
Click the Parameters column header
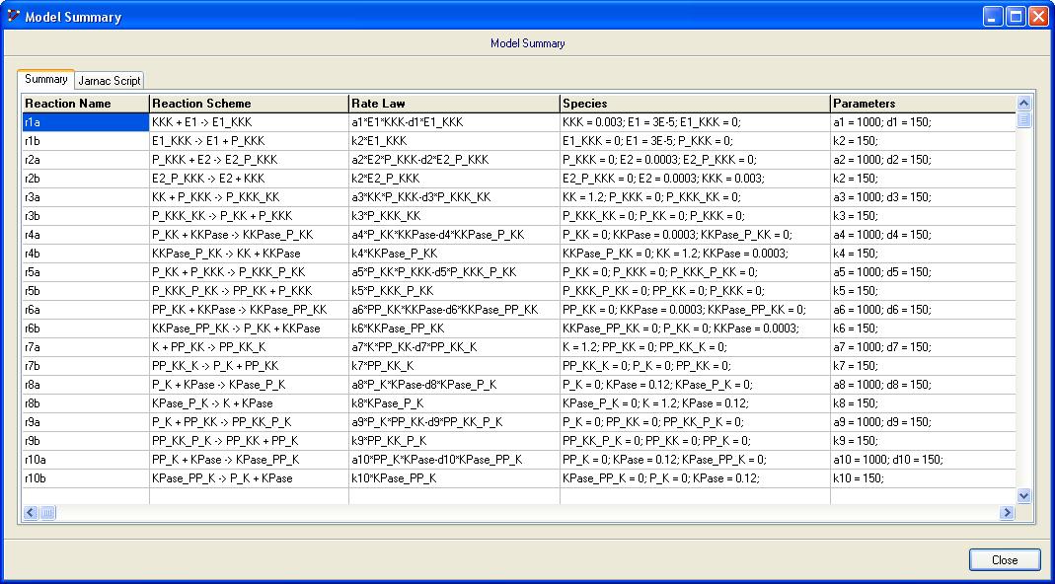click(x=922, y=104)
